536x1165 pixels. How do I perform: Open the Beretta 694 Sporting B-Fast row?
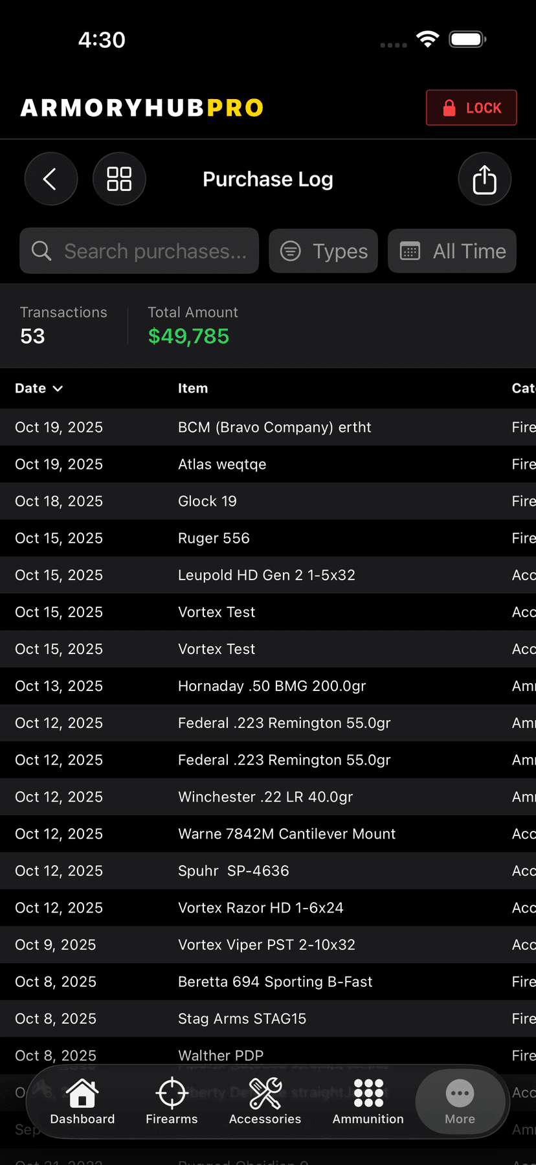pos(275,982)
